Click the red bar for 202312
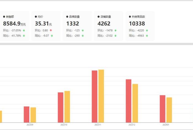193x130 pixels. point(128,101)
